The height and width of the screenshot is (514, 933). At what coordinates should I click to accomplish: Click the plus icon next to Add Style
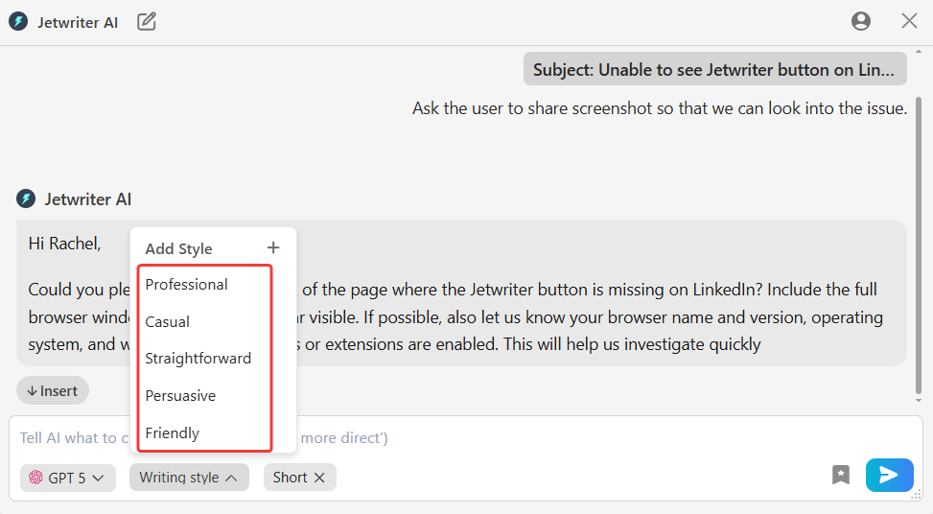coord(273,247)
